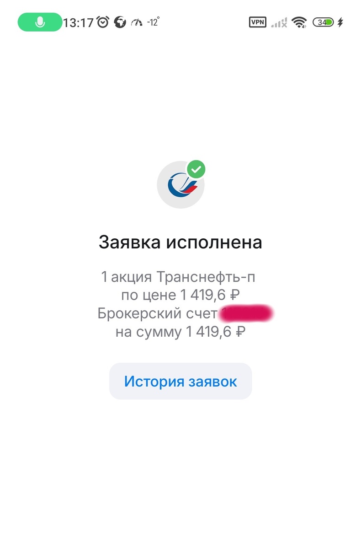The width and height of the screenshot is (361, 549).
Task: Tap the 1 акция Транснефть-п text
Action: pyautogui.click(x=181, y=277)
